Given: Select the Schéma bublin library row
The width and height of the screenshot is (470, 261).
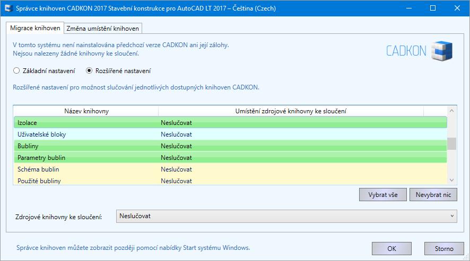Looking at the screenshot, I should [230, 169].
